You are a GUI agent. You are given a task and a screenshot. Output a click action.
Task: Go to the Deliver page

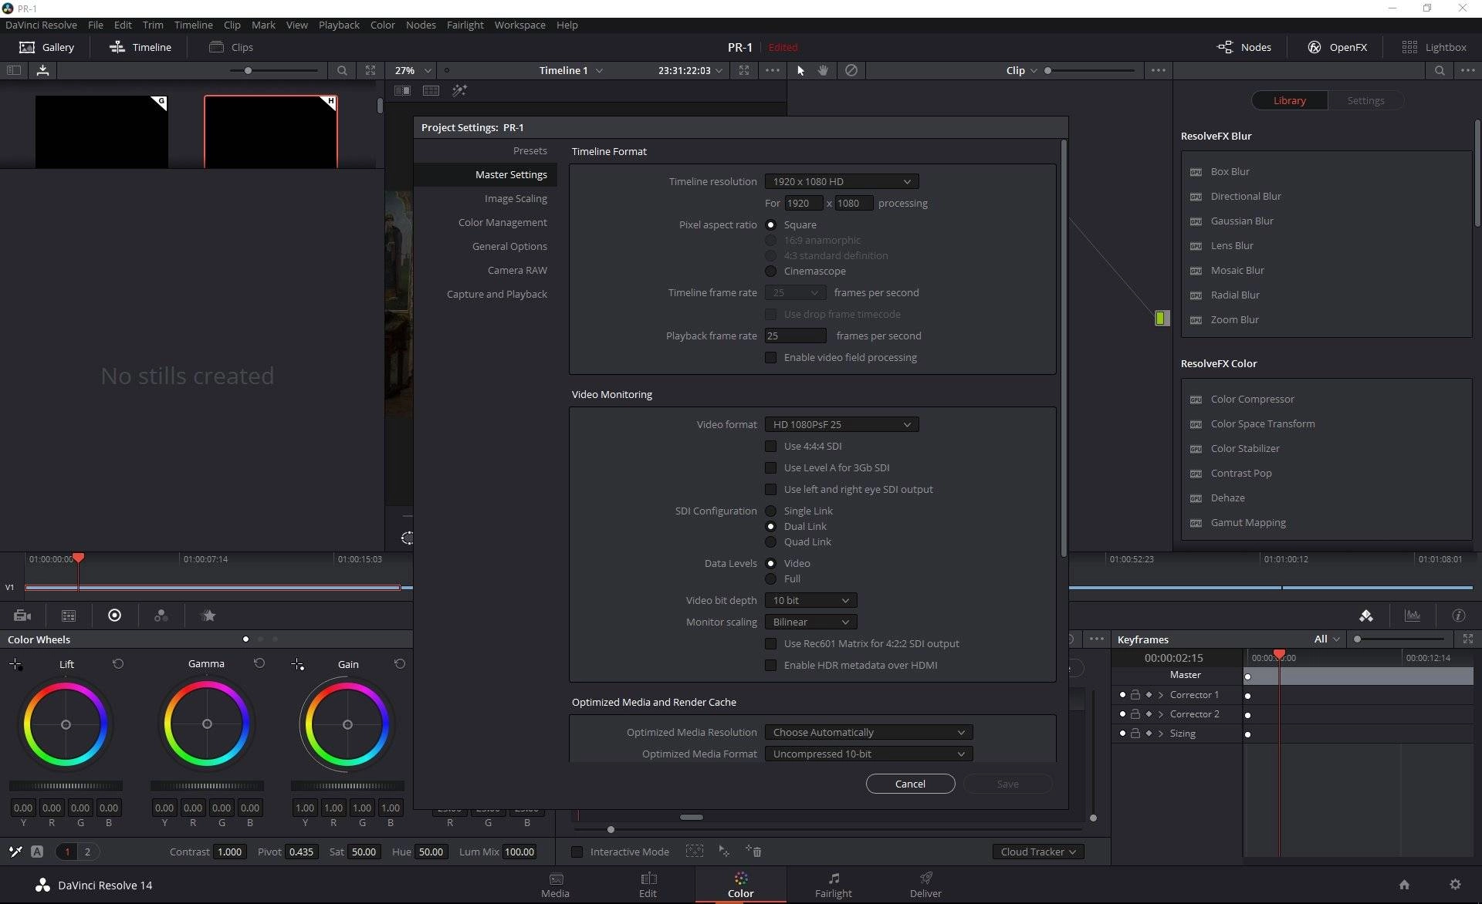tap(925, 885)
